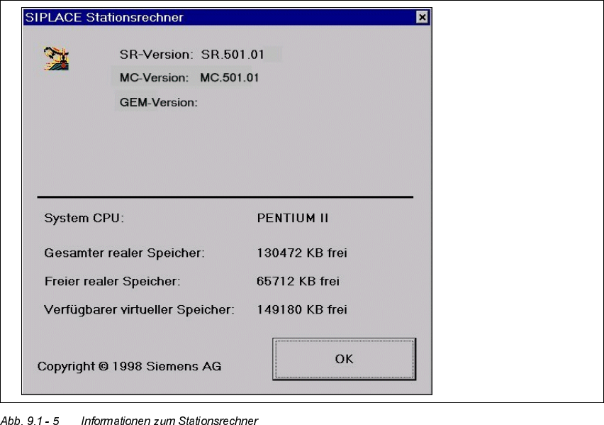Image resolution: width=604 pixels, height=425 pixels.
Task: Click the Verfügbarer virtueller Speicher label
Action: click(x=139, y=309)
